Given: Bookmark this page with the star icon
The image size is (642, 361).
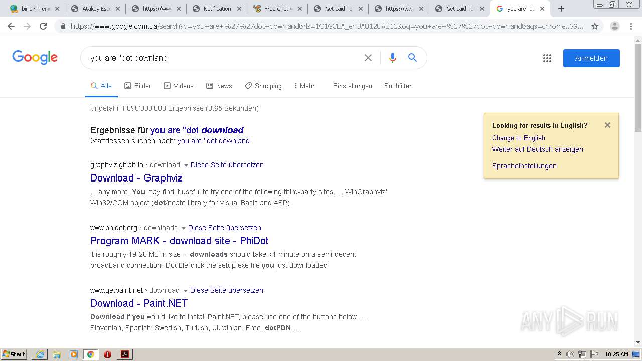Looking at the screenshot, I should [x=595, y=26].
